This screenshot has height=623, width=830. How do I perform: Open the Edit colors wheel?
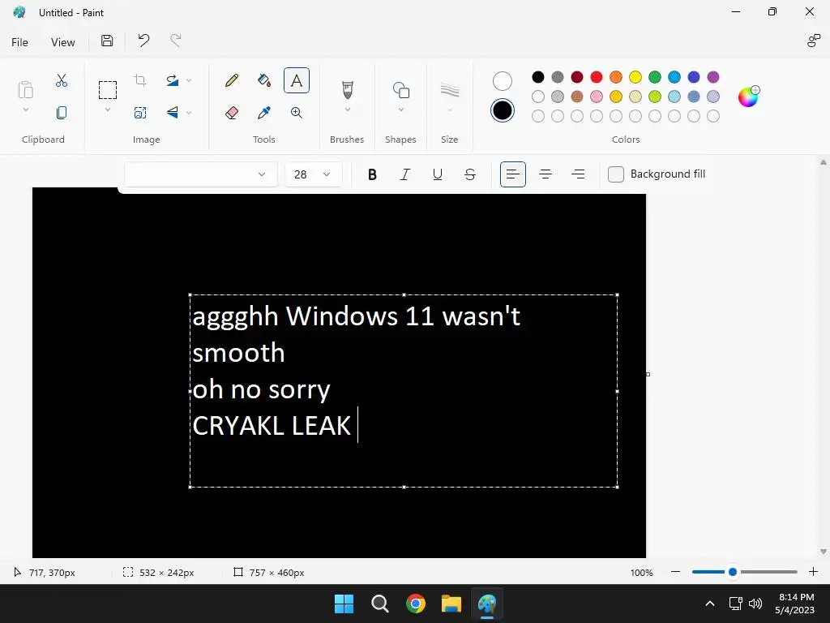tap(748, 97)
